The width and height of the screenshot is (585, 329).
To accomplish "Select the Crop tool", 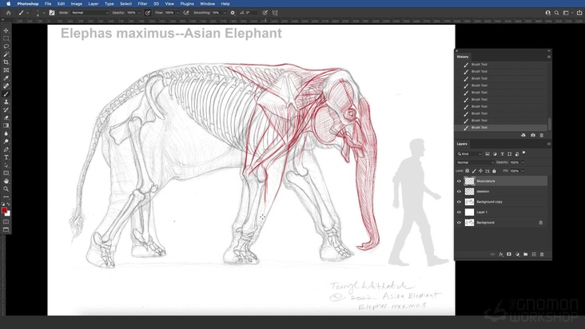I will tap(6, 62).
